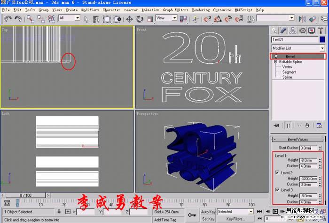Click the large key icon button

[x=192, y=215]
